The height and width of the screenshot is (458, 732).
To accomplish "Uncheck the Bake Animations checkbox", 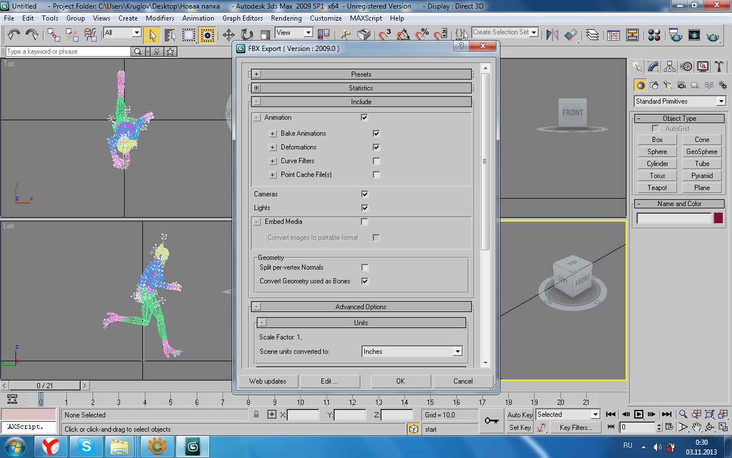I will [x=376, y=133].
